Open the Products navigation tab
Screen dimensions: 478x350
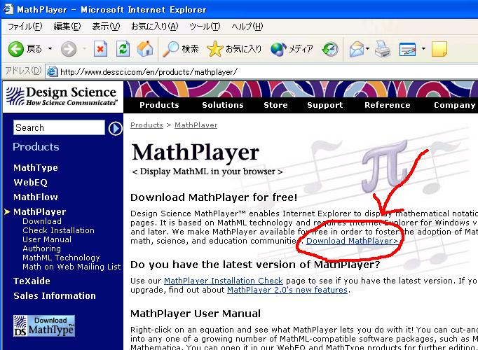click(x=159, y=105)
